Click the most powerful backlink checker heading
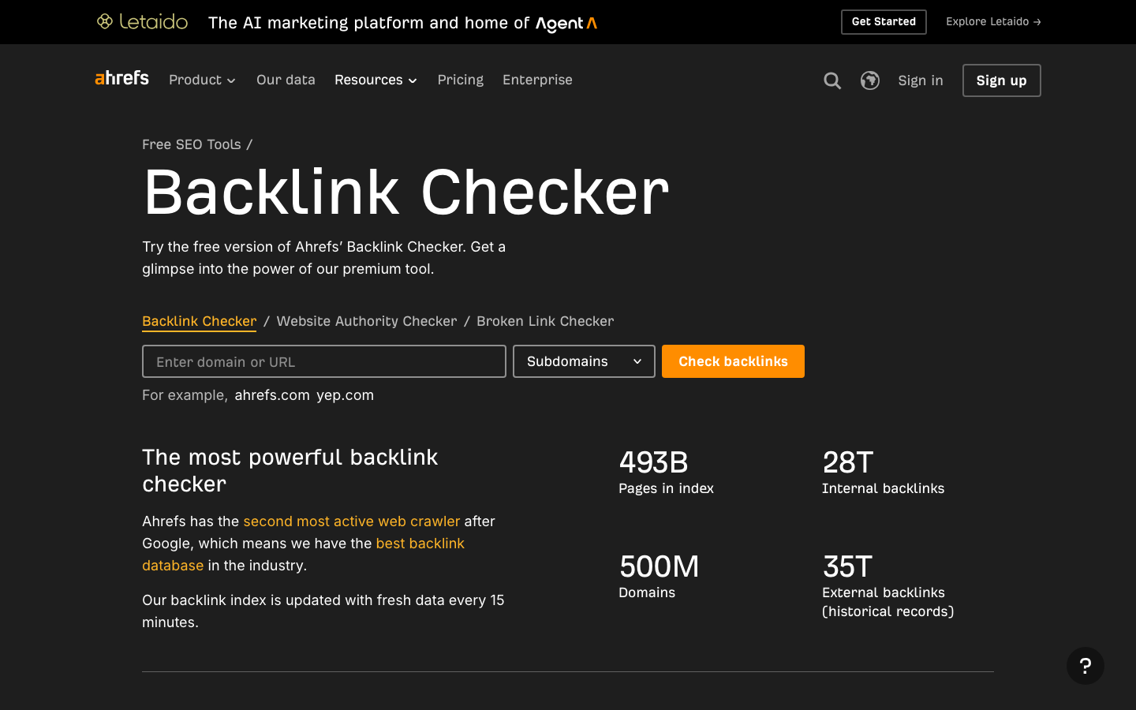1136x710 pixels. [290, 470]
